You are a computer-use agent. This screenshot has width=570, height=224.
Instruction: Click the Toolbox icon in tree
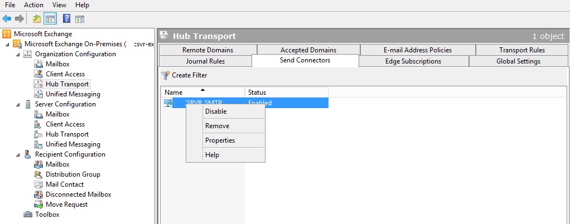(x=28, y=215)
